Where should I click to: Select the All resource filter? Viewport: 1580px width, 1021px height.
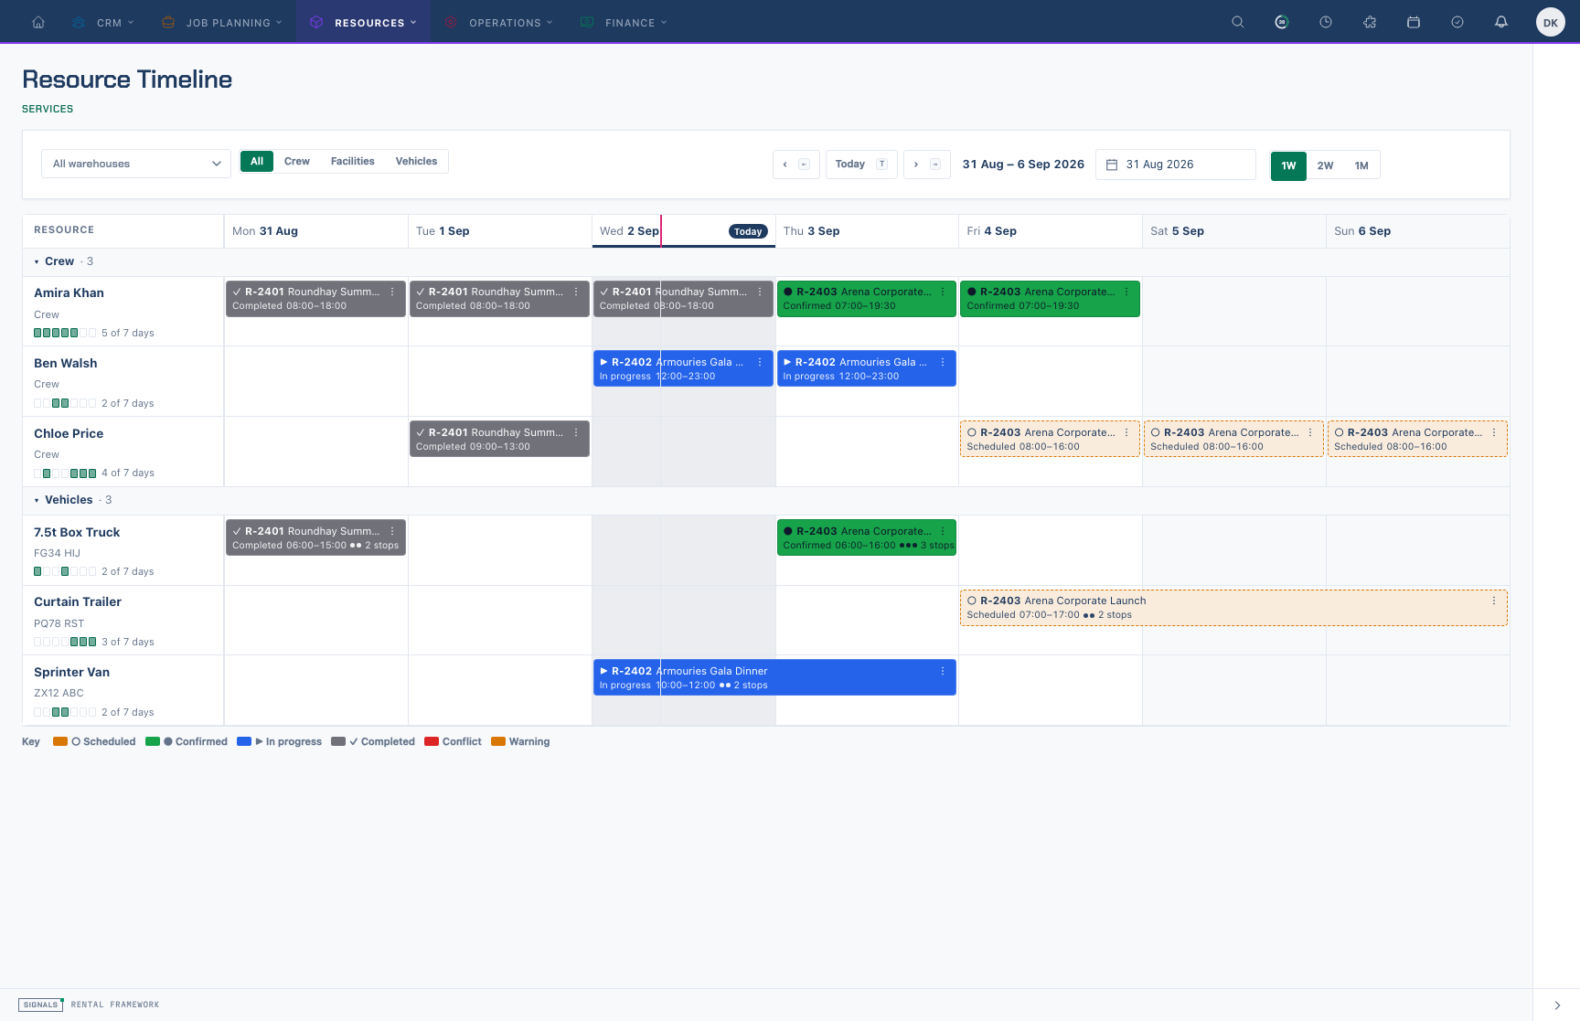[x=257, y=162]
